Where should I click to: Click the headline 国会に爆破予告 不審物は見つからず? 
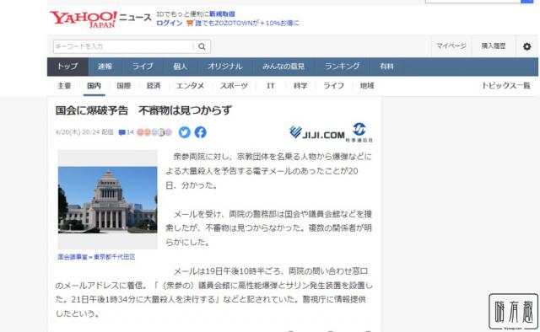tap(143, 110)
